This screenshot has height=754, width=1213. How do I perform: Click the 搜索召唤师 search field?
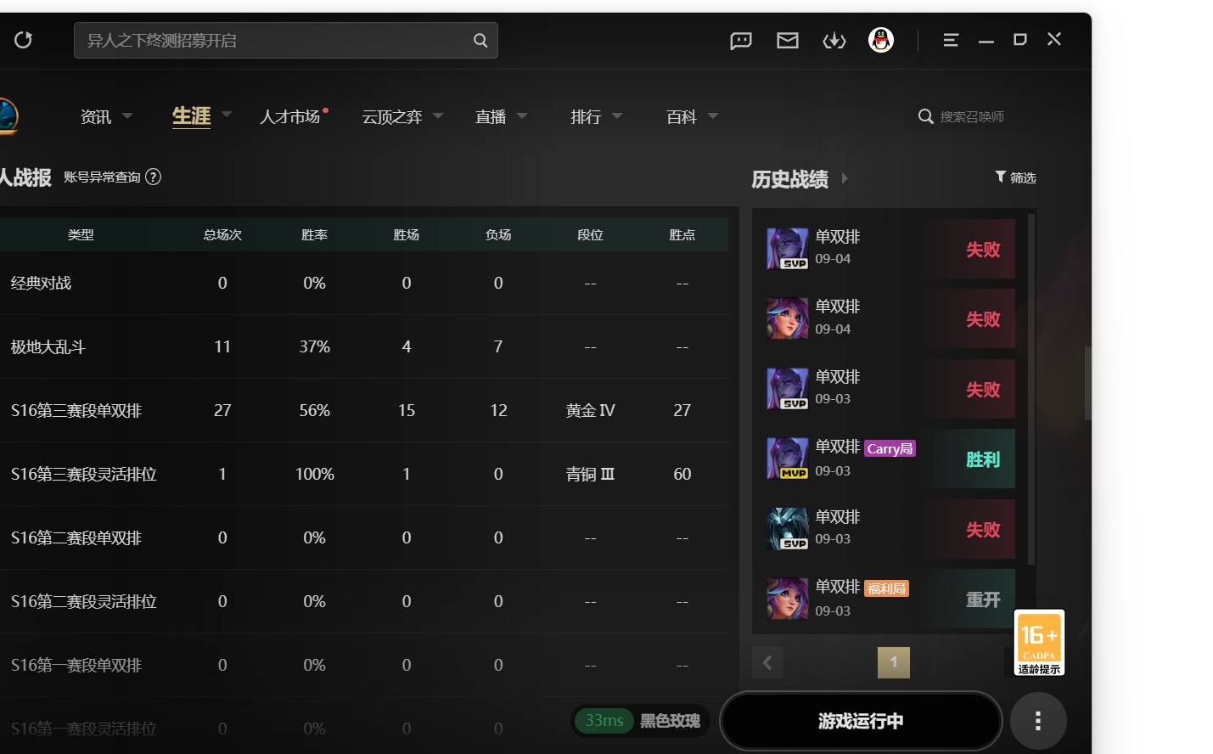[x=971, y=116]
